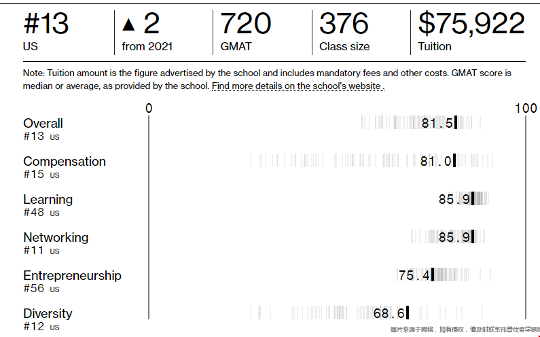Viewport: 540px width, 337px height.
Task: Click the 720 GMAT score figure
Action: click(245, 24)
